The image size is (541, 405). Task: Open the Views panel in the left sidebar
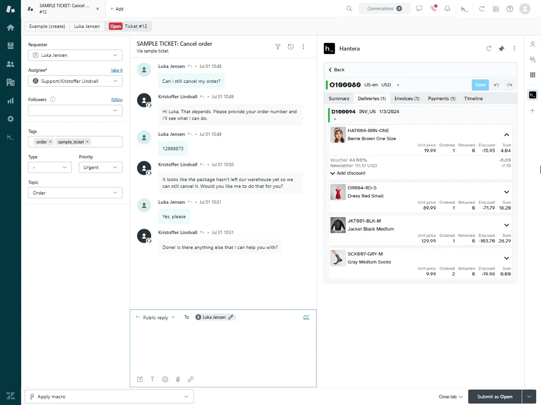pos(11,46)
